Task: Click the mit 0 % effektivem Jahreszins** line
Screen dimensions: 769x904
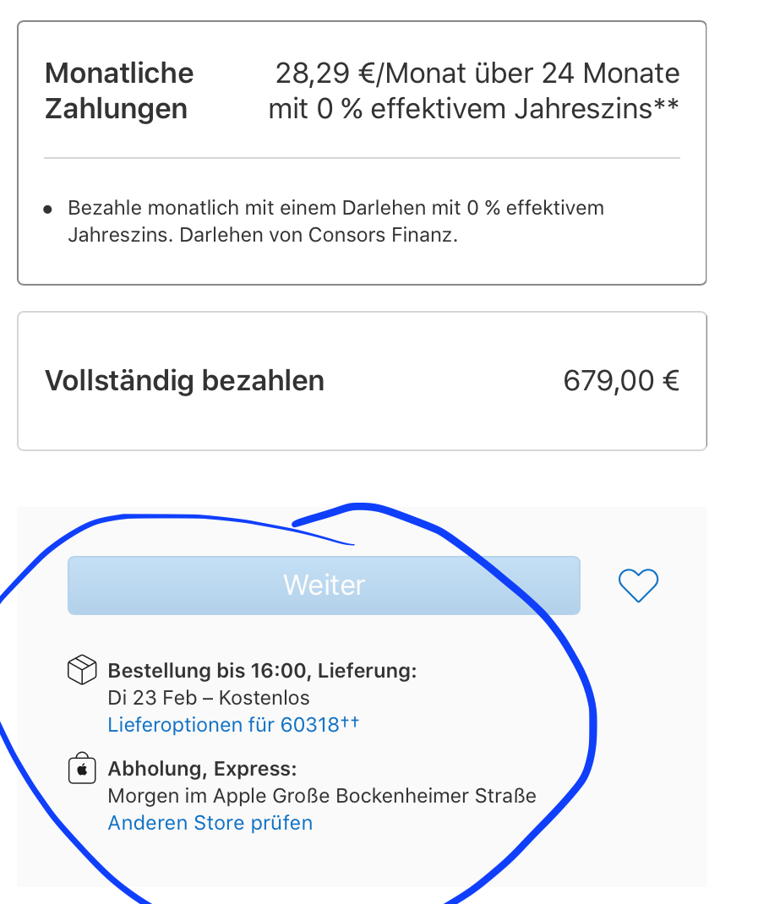Action: tap(474, 109)
